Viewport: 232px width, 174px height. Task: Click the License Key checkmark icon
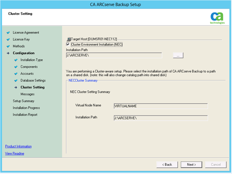8,39
